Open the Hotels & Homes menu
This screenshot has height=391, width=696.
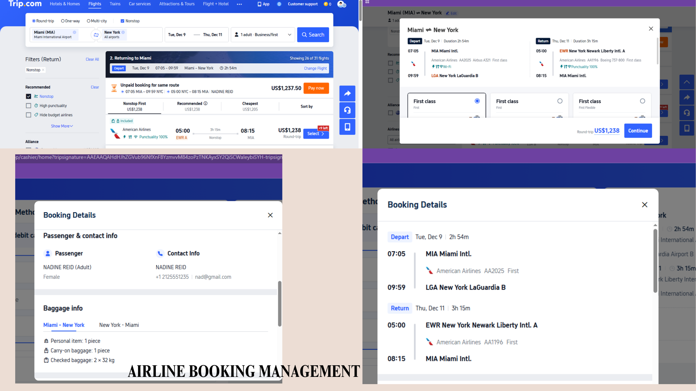tap(65, 4)
